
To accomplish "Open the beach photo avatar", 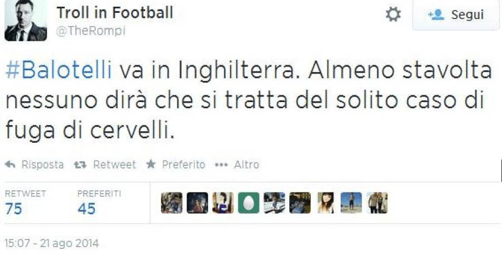I will (x=351, y=203).
